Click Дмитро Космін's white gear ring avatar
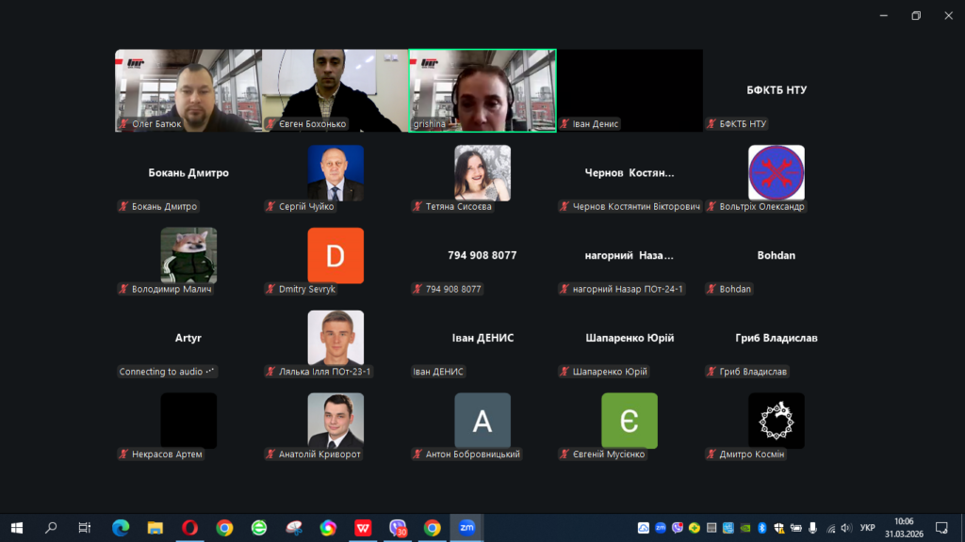The image size is (965, 542). click(x=777, y=421)
